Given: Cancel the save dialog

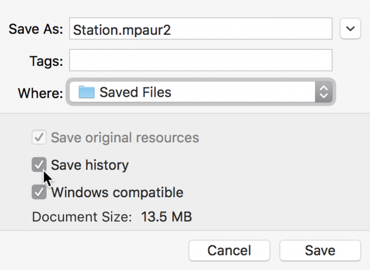Looking at the screenshot, I should (x=229, y=250).
